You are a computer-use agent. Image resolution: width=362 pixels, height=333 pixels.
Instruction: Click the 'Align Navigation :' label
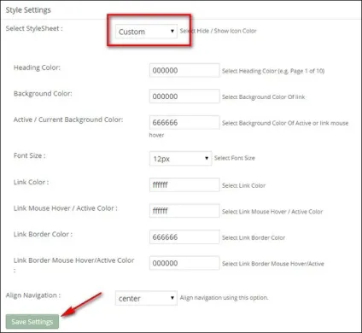[x=33, y=295]
